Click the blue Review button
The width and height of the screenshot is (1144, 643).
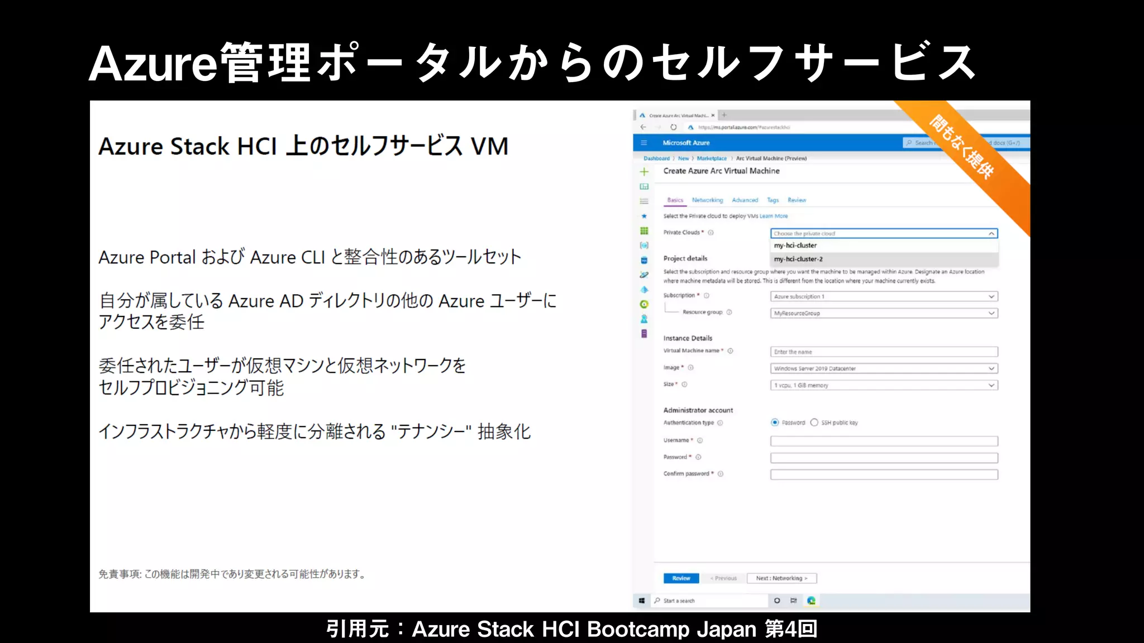(681, 578)
